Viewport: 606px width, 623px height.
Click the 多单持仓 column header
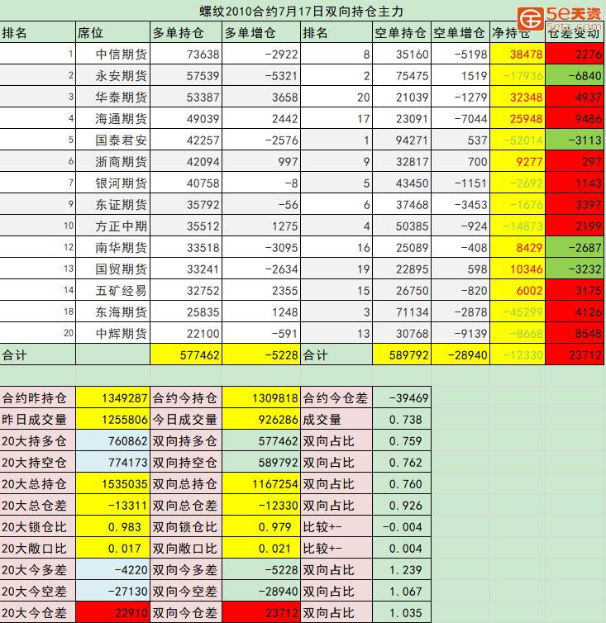(x=186, y=33)
